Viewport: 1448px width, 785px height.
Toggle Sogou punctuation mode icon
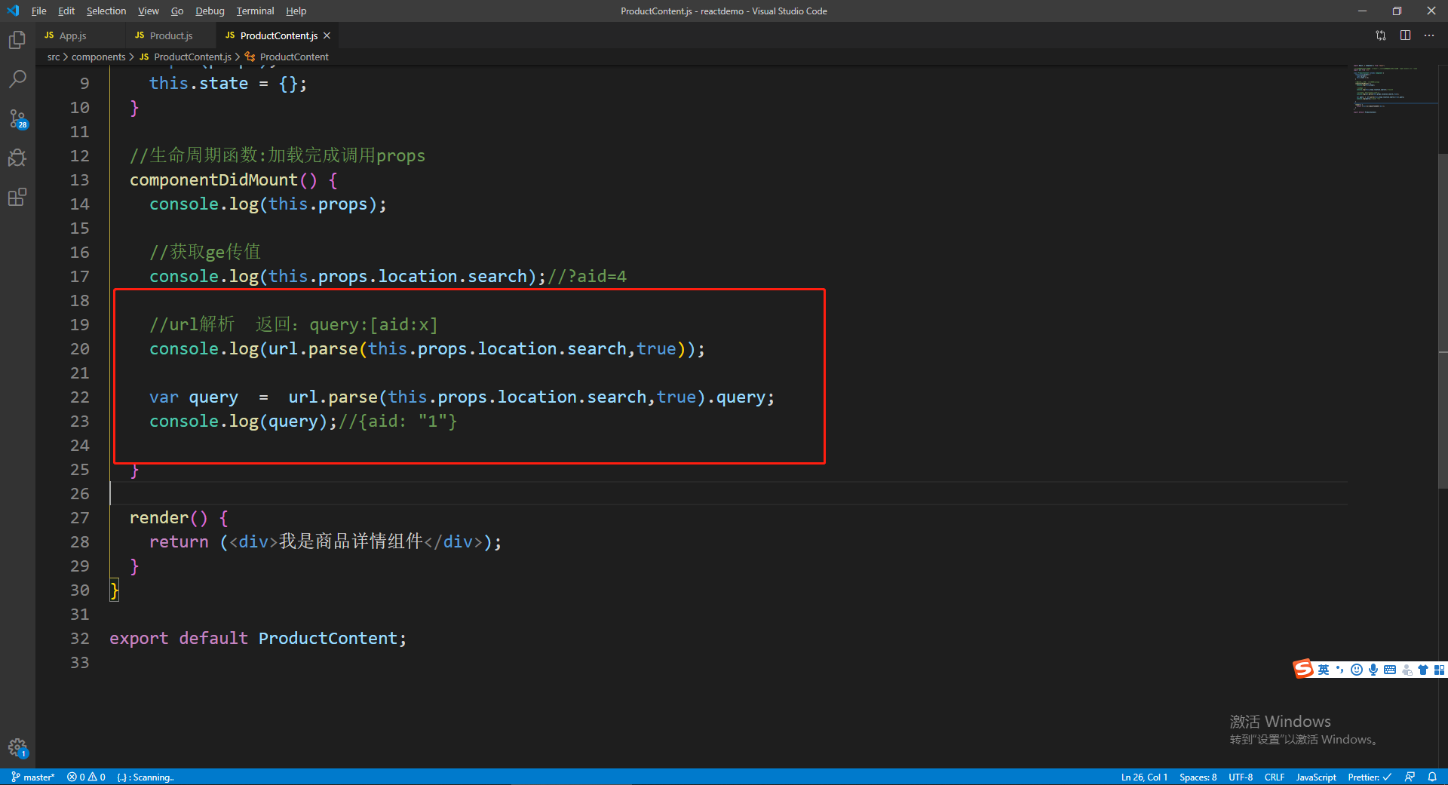click(1340, 670)
